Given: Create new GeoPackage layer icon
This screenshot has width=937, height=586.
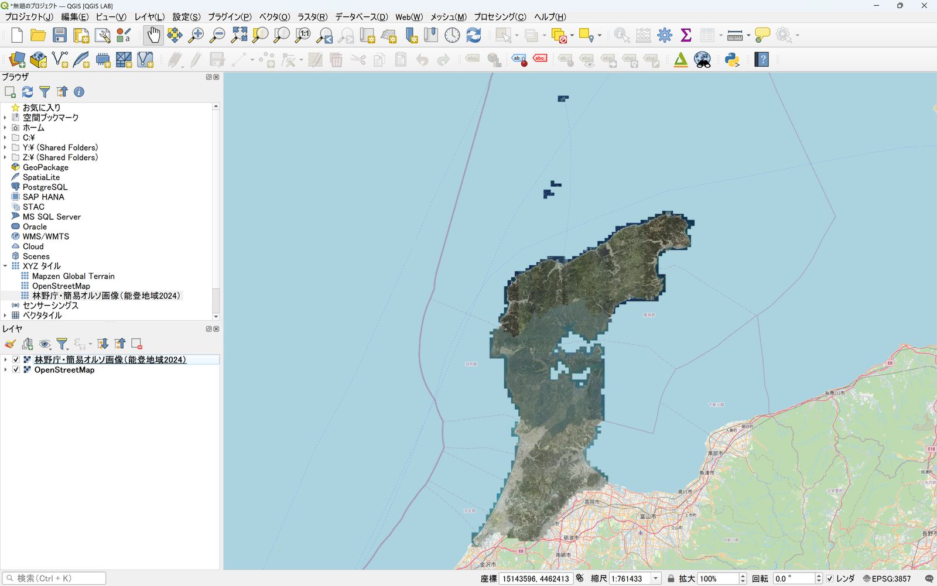Looking at the screenshot, I should click(39, 60).
